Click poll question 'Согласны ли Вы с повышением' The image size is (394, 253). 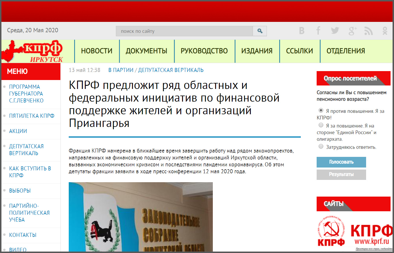click(351, 96)
